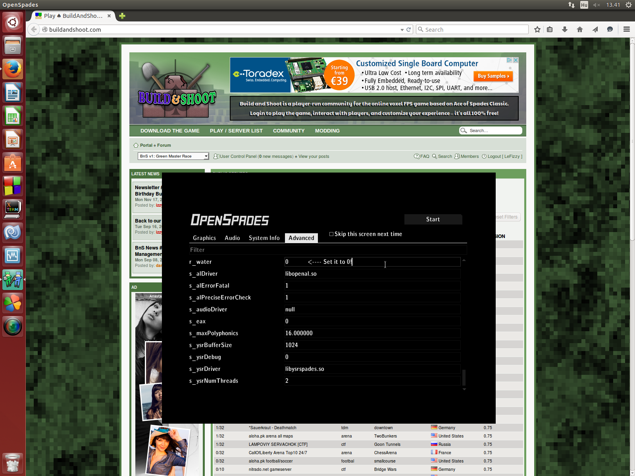The width and height of the screenshot is (635, 476).
Task: Reload the page with the refresh icon
Action: 409,29
